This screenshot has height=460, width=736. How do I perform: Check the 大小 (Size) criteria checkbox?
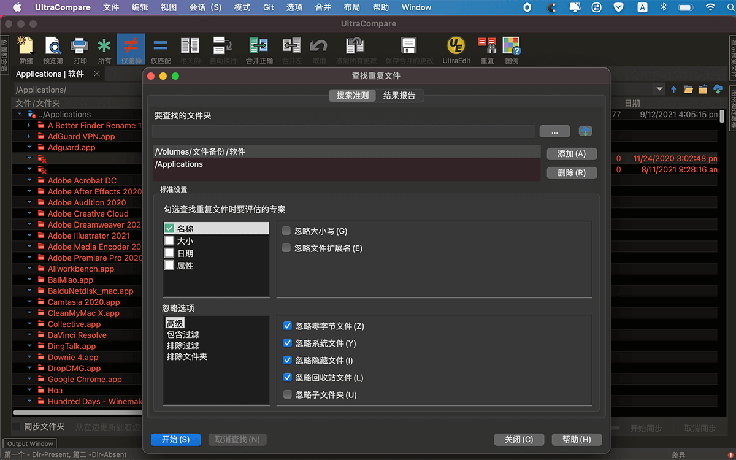(x=170, y=241)
